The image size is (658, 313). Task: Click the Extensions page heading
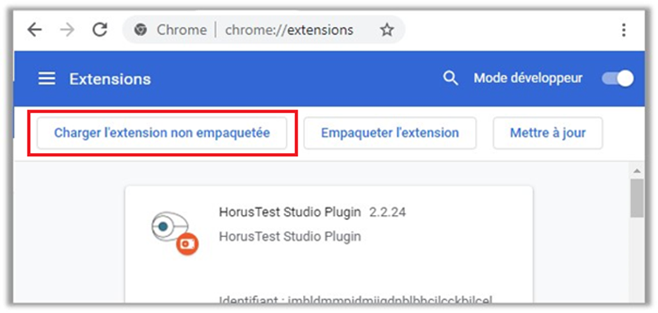coord(110,79)
